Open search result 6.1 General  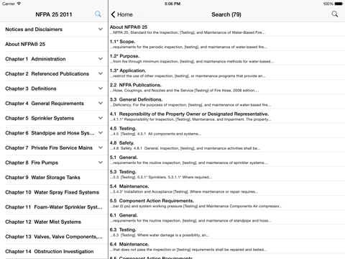click(x=227, y=217)
